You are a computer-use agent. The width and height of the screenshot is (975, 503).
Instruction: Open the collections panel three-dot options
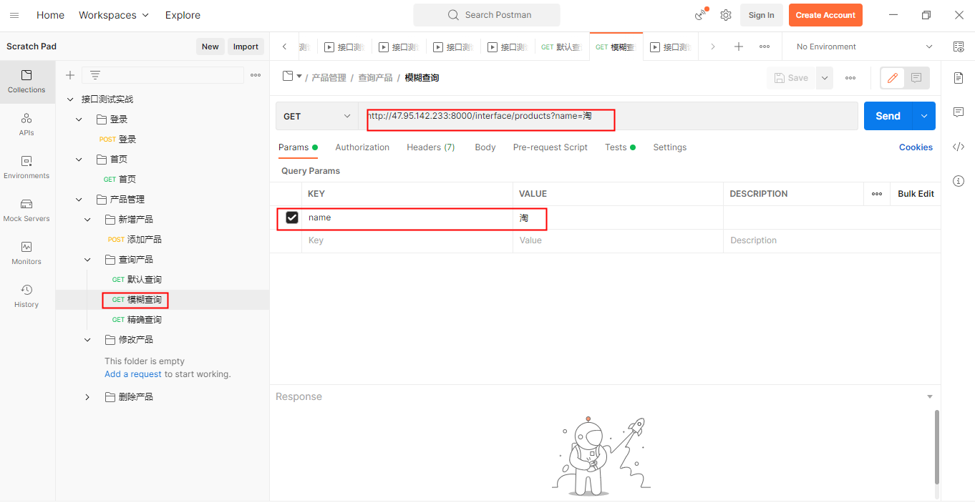[256, 75]
